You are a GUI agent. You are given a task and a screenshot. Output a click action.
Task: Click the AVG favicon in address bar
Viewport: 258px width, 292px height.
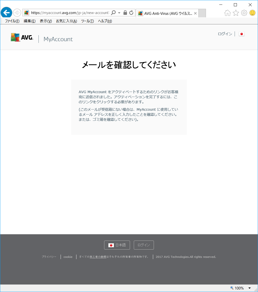point(26,13)
